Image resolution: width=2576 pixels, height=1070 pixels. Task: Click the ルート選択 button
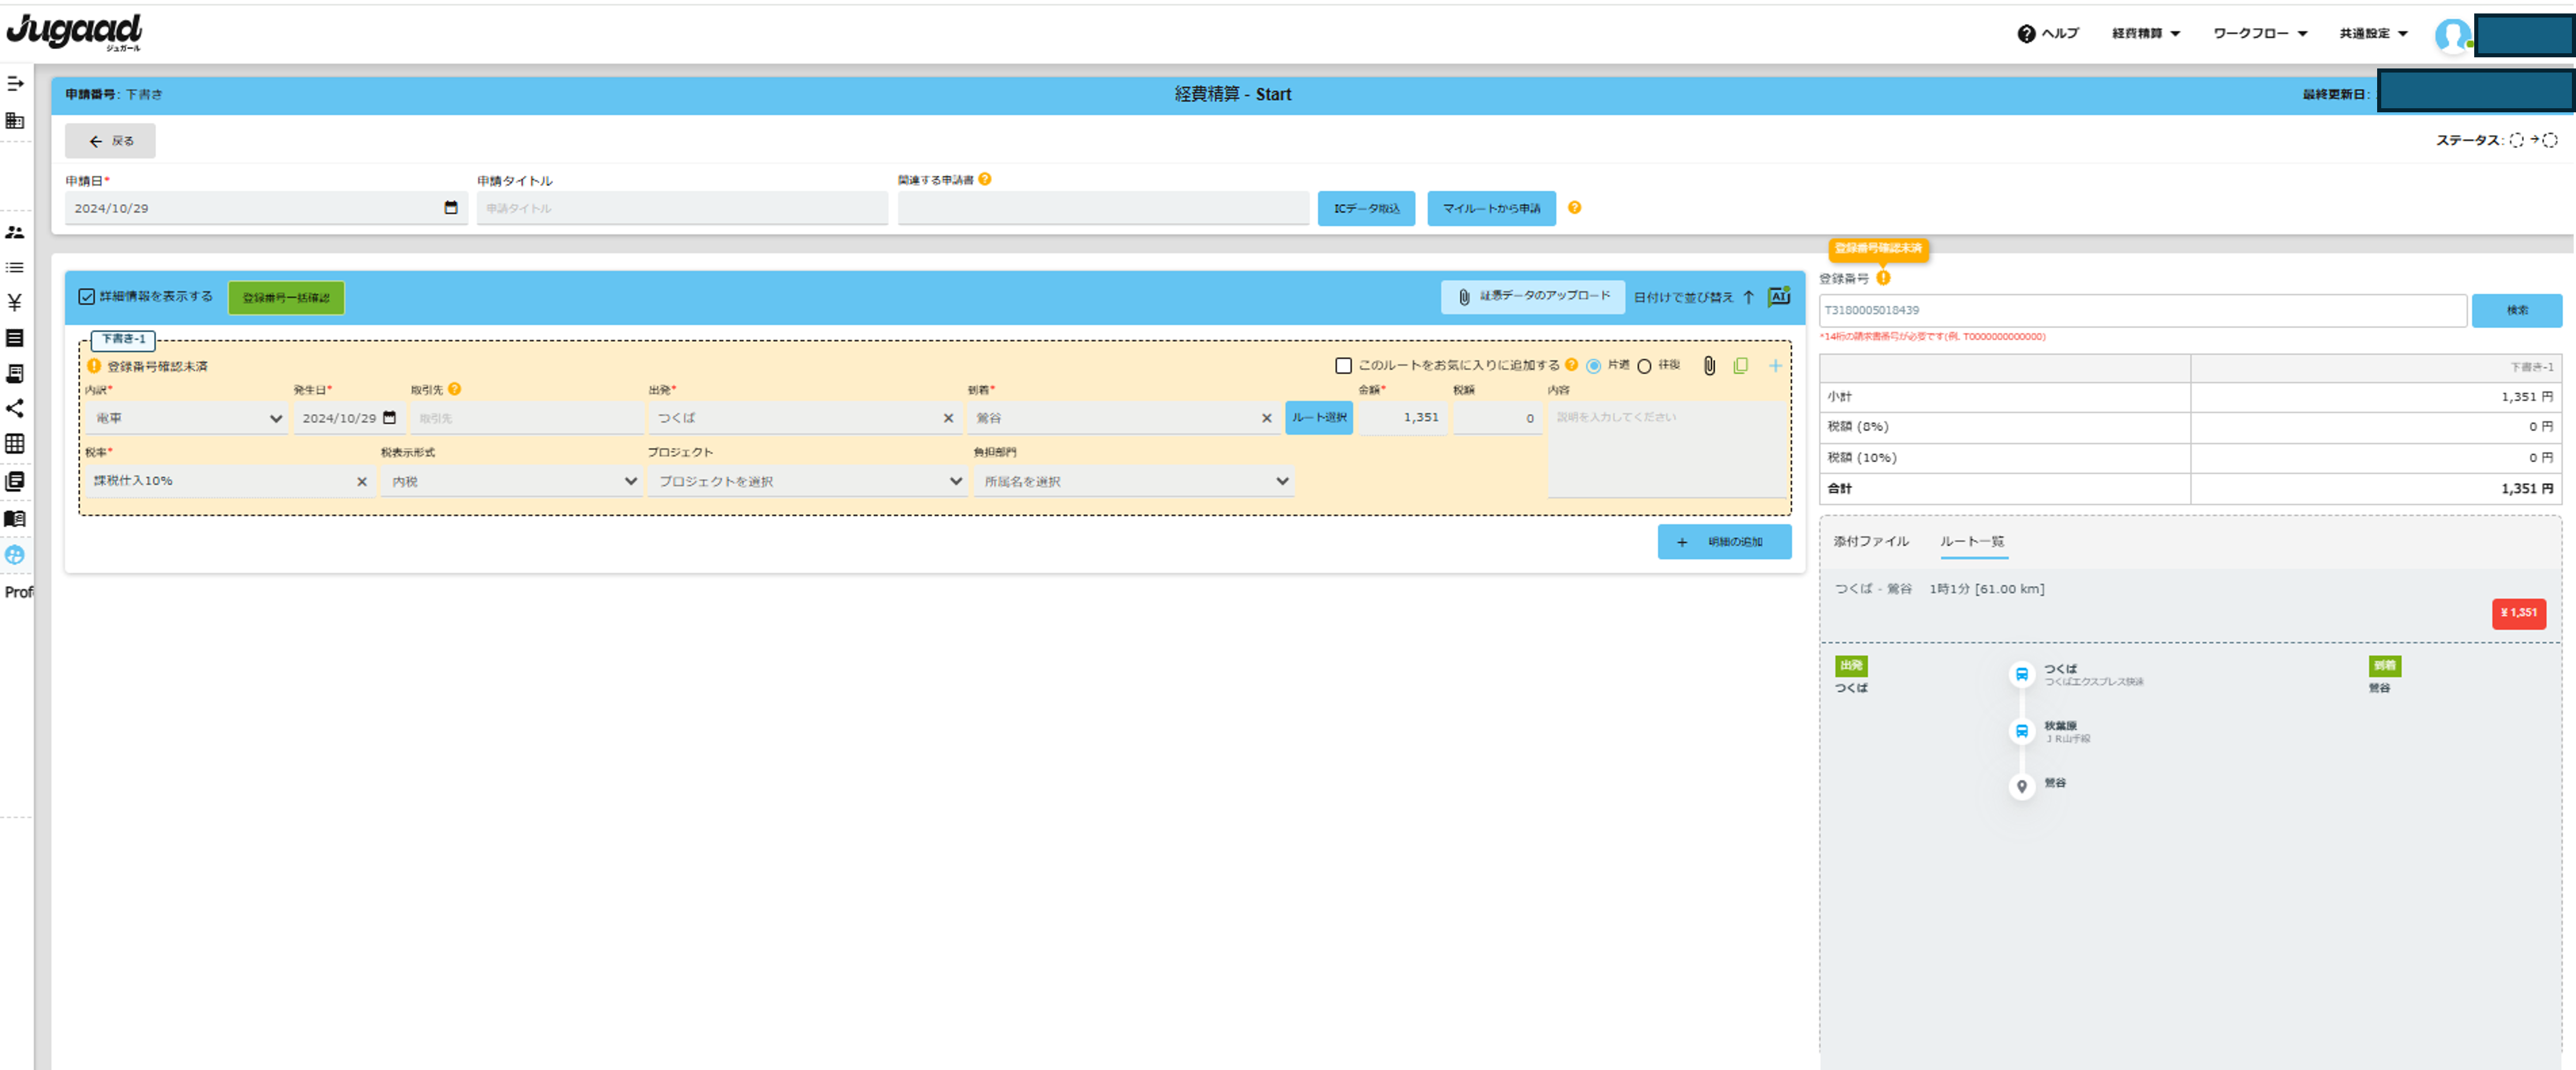click(x=1319, y=418)
